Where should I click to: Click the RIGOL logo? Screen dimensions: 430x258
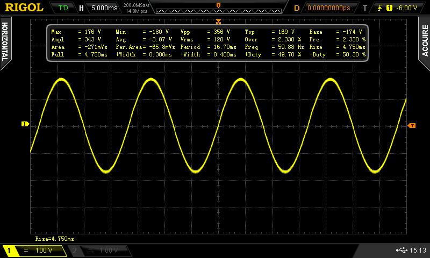pos(24,8)
